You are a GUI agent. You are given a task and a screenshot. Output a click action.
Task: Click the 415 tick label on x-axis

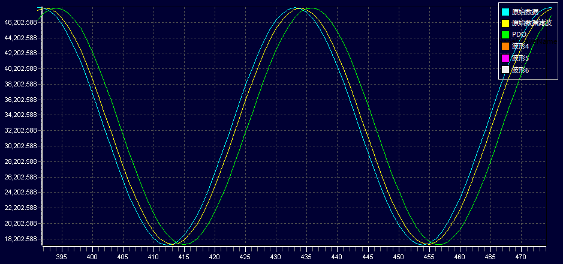(x=183, y=256)
